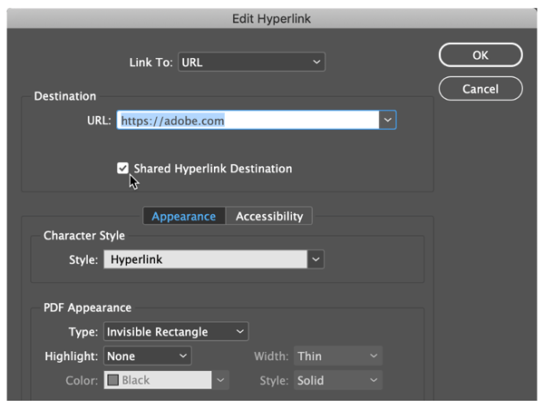Click the OK button

[x=481, y=54]
